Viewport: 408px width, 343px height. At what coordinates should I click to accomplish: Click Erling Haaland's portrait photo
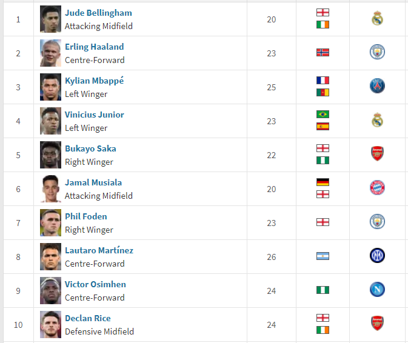(50, 53)
